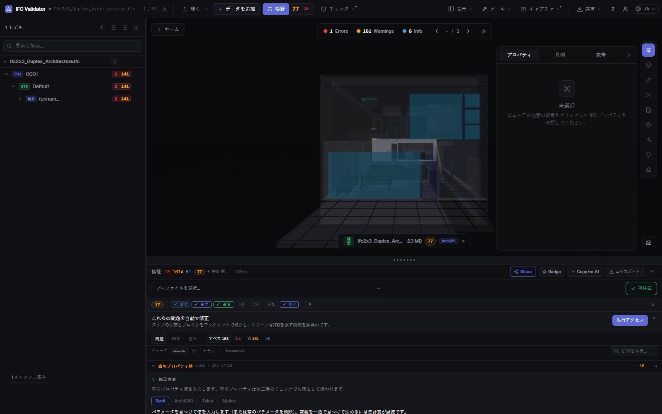Toggle viewer light settings sun icon

click(x=484, y=31)
